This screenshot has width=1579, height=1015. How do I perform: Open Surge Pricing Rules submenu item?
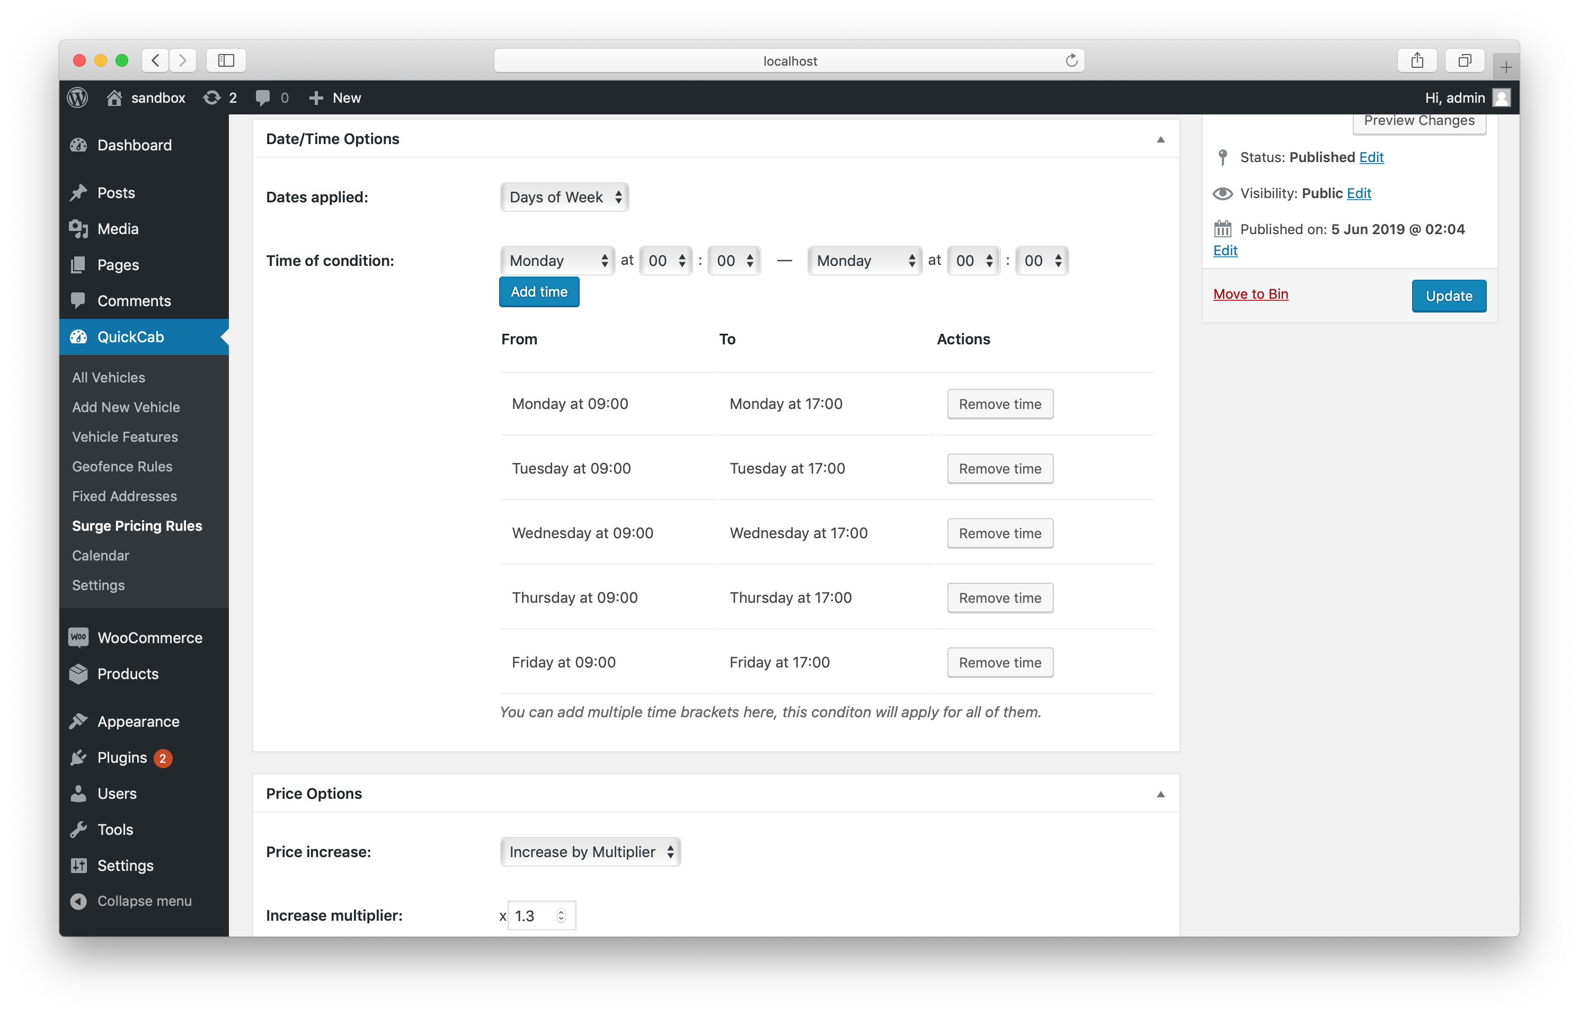pos(137,526)
